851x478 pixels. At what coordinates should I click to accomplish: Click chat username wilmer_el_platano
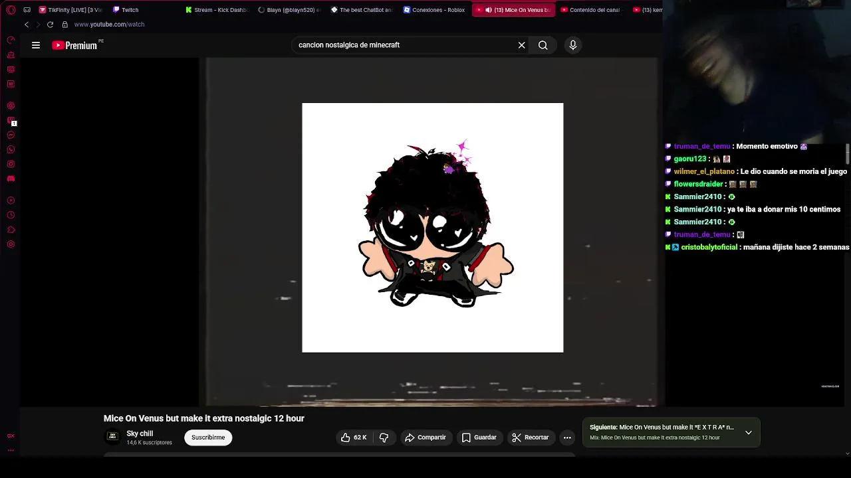click(x=704, y=171)
